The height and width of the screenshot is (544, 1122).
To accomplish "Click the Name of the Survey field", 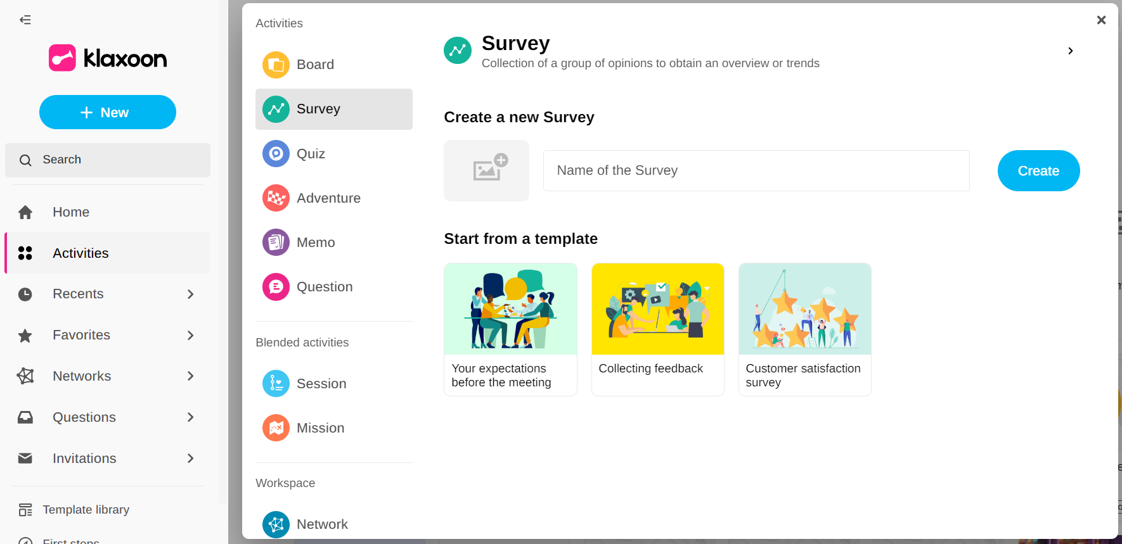I will click(x=756, y=170).
